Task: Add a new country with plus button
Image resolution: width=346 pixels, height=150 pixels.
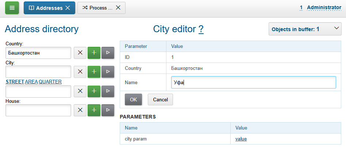Action: [x=94, y=53]
